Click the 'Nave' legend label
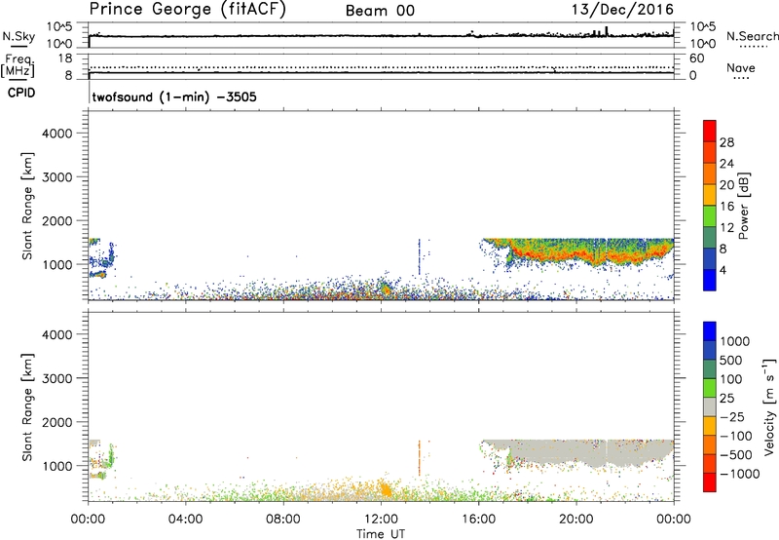 click(740, 68)
